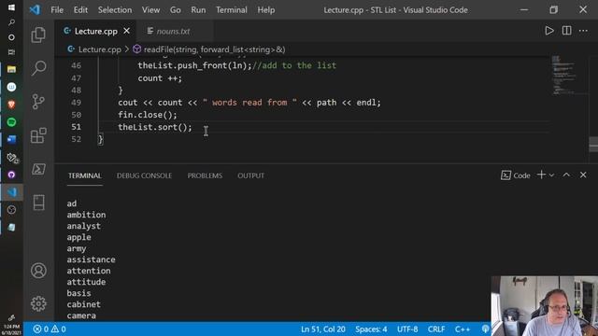Open GitHub Desktop from taskbar
Image resolution: width=598 pixels, height=336 pixels.
(x=11, y=175)
